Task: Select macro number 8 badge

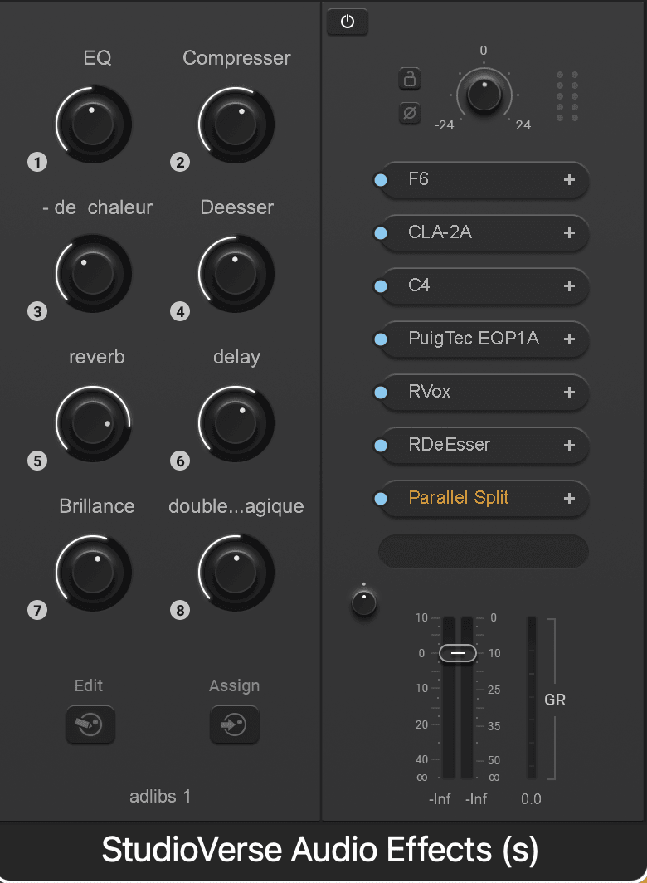Action: click(x=180, y=610)
